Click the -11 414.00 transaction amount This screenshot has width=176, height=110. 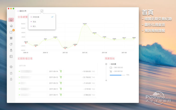coord(87,83)
